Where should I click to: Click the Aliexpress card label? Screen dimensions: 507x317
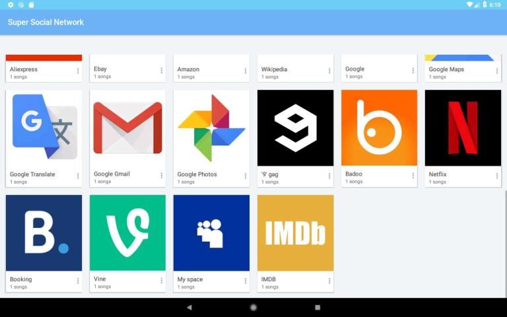coord(24,69)
